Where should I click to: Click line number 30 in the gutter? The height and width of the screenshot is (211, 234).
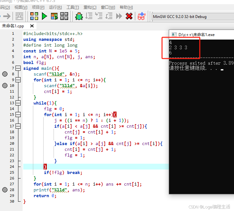pos(12,201)
